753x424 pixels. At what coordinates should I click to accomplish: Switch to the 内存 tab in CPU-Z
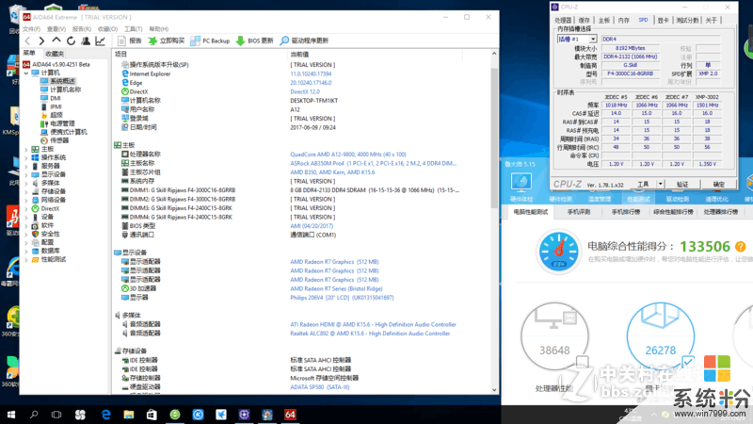point(625,19)
